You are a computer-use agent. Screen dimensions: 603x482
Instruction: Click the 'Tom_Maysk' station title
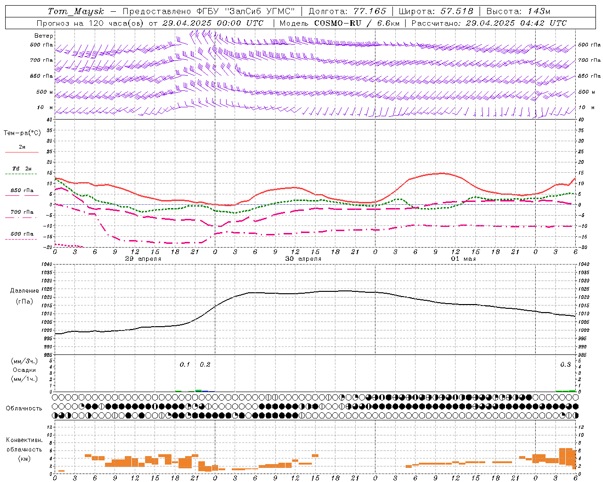76,11
